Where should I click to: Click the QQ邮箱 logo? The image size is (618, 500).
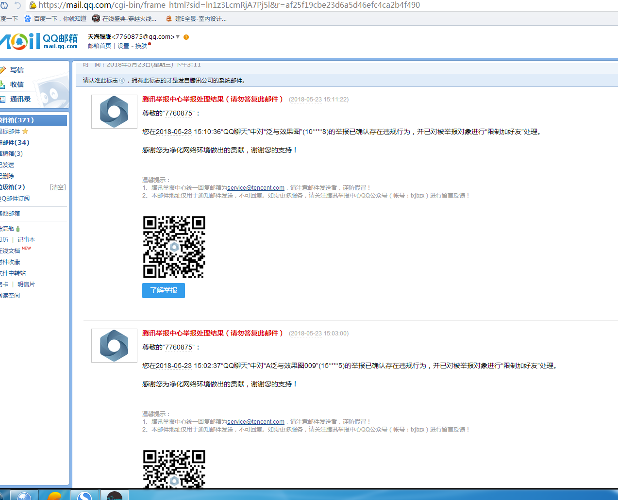click(x=39, y=41)
